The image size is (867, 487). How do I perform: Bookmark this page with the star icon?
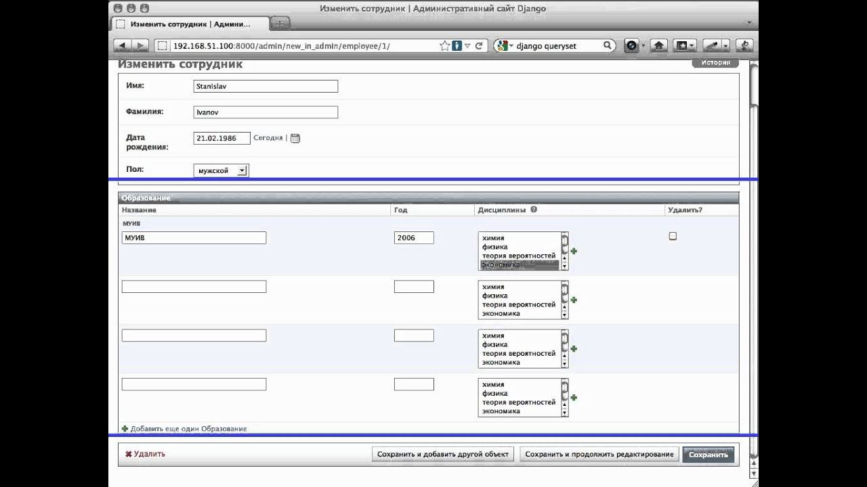click(x=444, y=46)
